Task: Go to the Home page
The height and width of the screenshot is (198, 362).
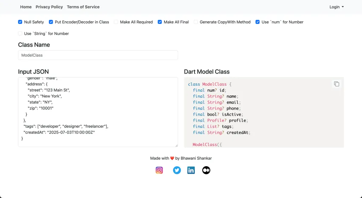Action: tap(26, 7)
